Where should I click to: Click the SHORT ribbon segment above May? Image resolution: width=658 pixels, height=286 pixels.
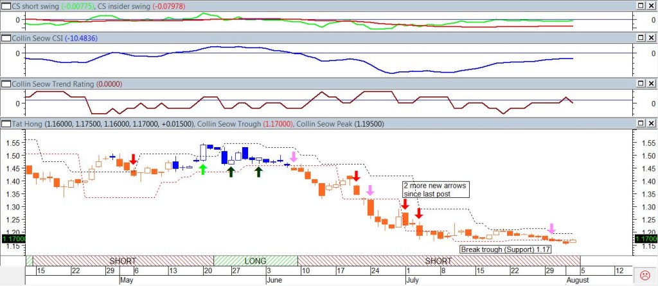click(123, 261)
